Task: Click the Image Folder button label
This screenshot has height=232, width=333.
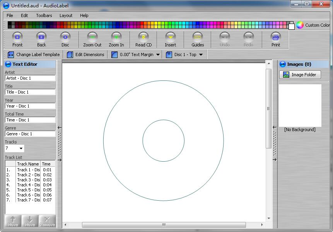Action: click(x=304, y=75)
